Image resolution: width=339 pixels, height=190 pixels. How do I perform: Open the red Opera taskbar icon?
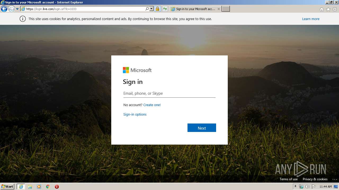pos(57,187)
